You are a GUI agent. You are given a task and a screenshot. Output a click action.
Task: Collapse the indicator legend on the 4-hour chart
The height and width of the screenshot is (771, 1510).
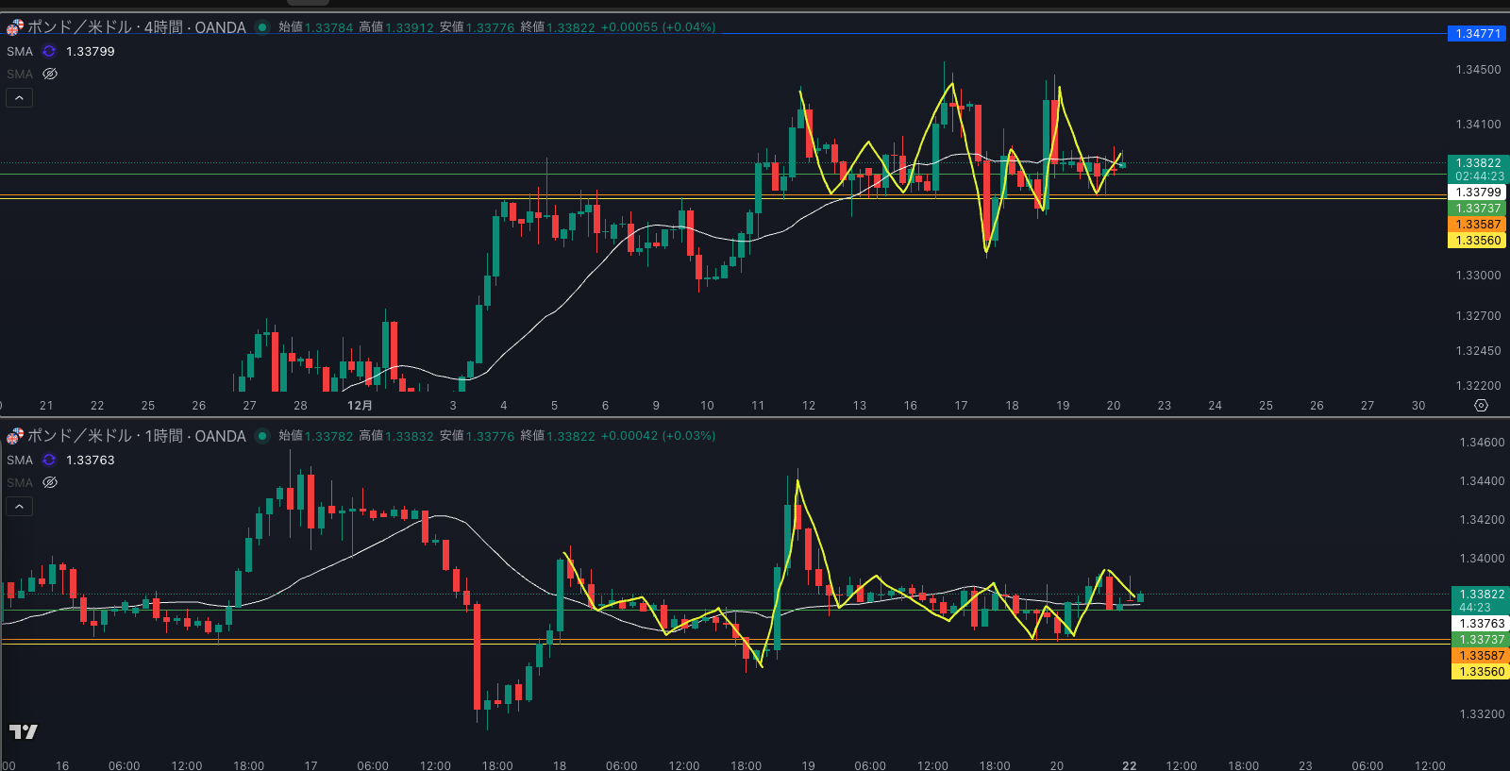click(19, 97)
